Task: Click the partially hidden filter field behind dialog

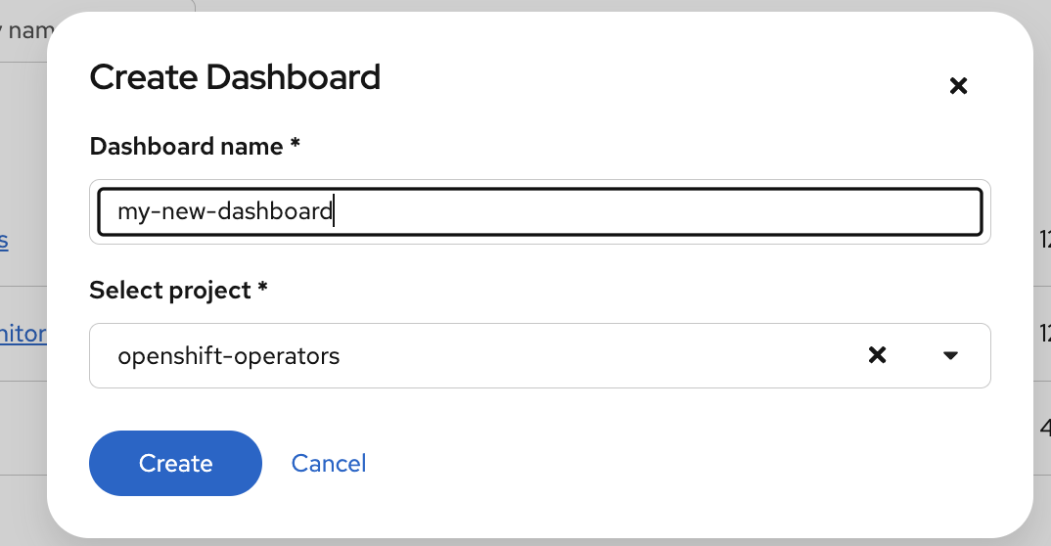Action: coord(23,30)
